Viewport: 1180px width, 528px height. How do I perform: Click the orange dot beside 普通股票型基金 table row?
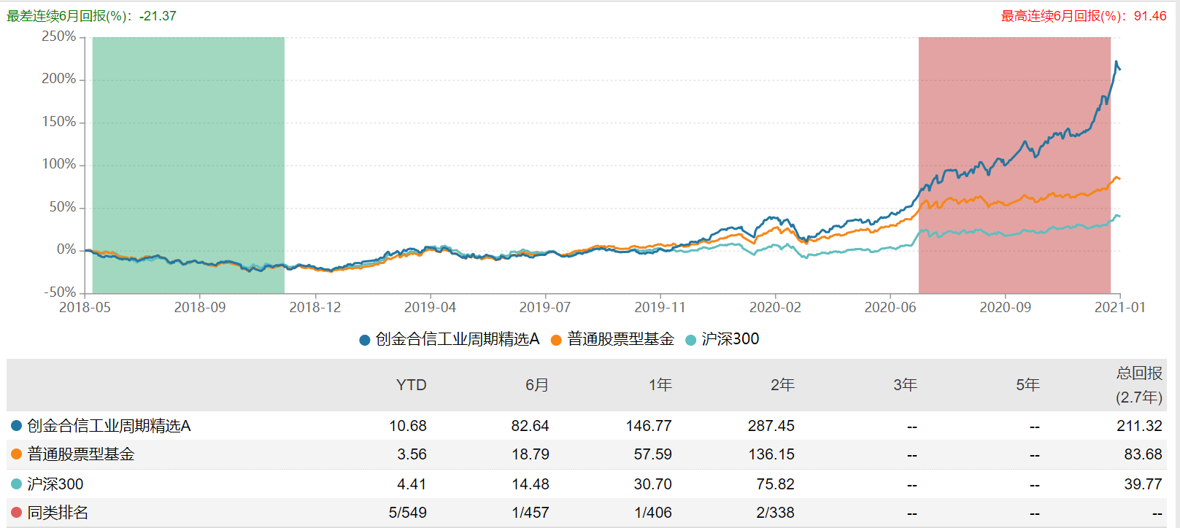tap(16, 454)
